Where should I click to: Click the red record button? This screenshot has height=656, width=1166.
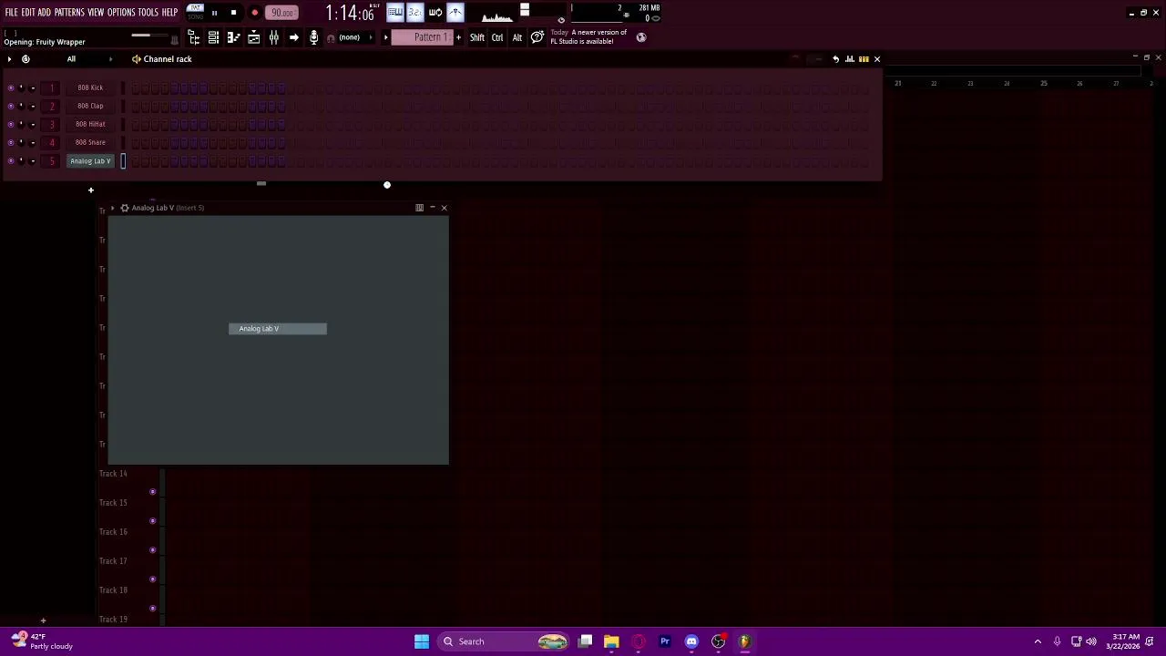(x=254, y=13)
